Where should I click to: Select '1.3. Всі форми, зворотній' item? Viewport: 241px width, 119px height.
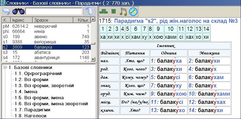(x=44, y=85)
